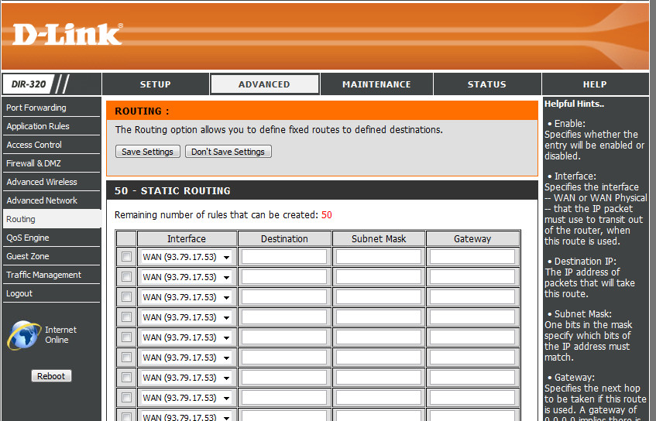Open the sixth row Interface dropdown
This screenshot has height=421, width=656.
186,357
